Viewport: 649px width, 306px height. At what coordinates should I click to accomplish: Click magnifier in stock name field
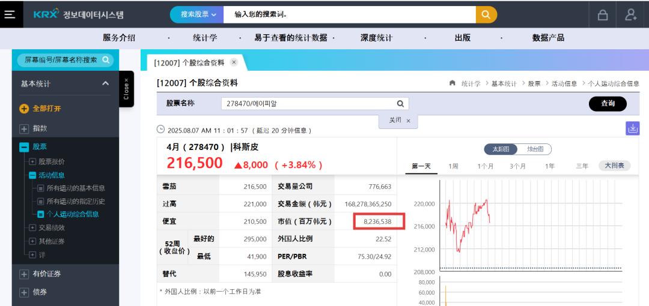400,103
